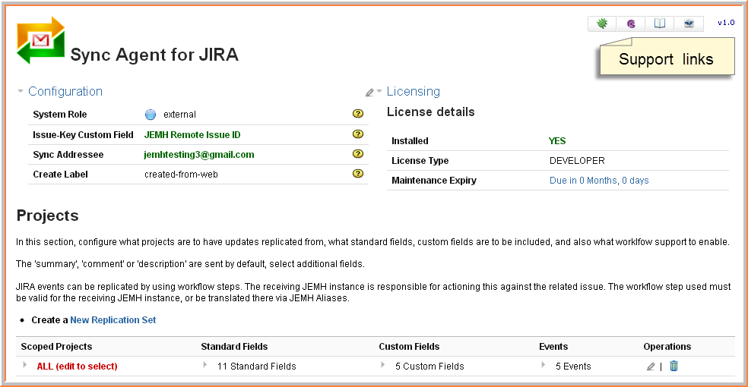Click the Custom Fields column header
The image size is (748, 387).
tap(409, 347)
